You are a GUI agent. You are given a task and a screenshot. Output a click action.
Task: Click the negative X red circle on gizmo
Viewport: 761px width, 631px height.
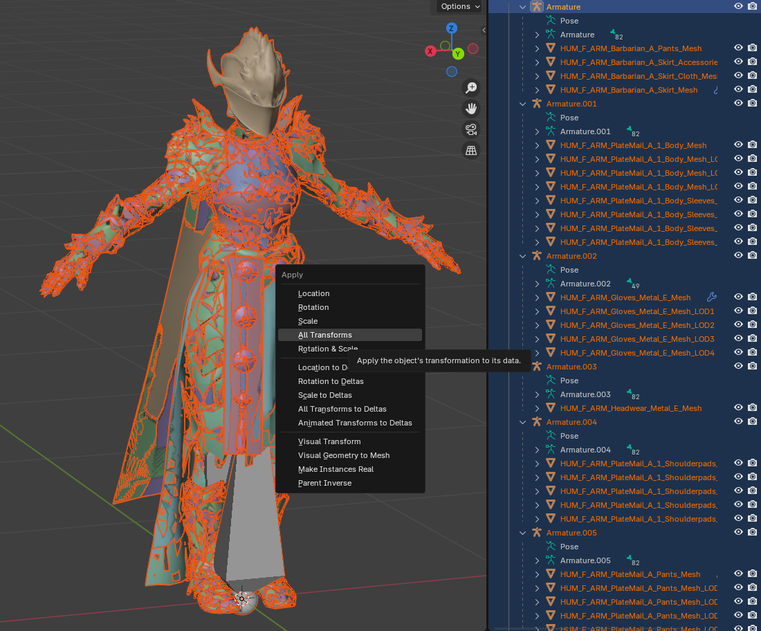[473, 48]
